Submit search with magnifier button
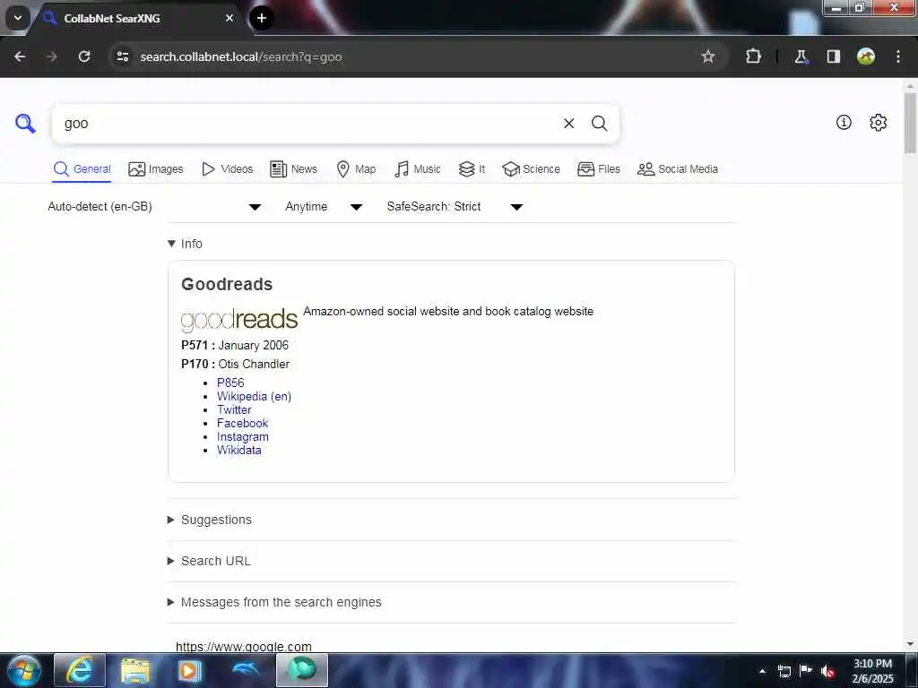918x688 pixels. point(599,124)
